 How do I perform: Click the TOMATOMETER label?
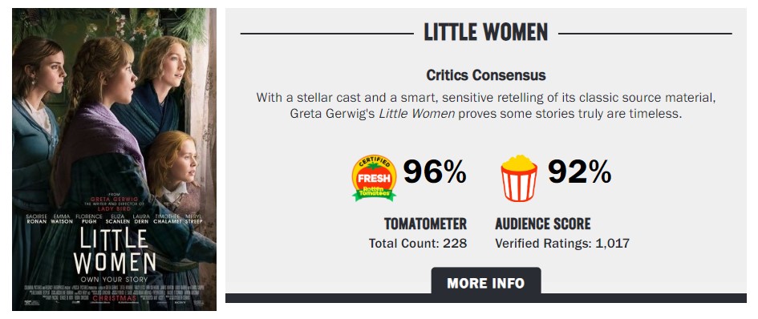[425, 224]
